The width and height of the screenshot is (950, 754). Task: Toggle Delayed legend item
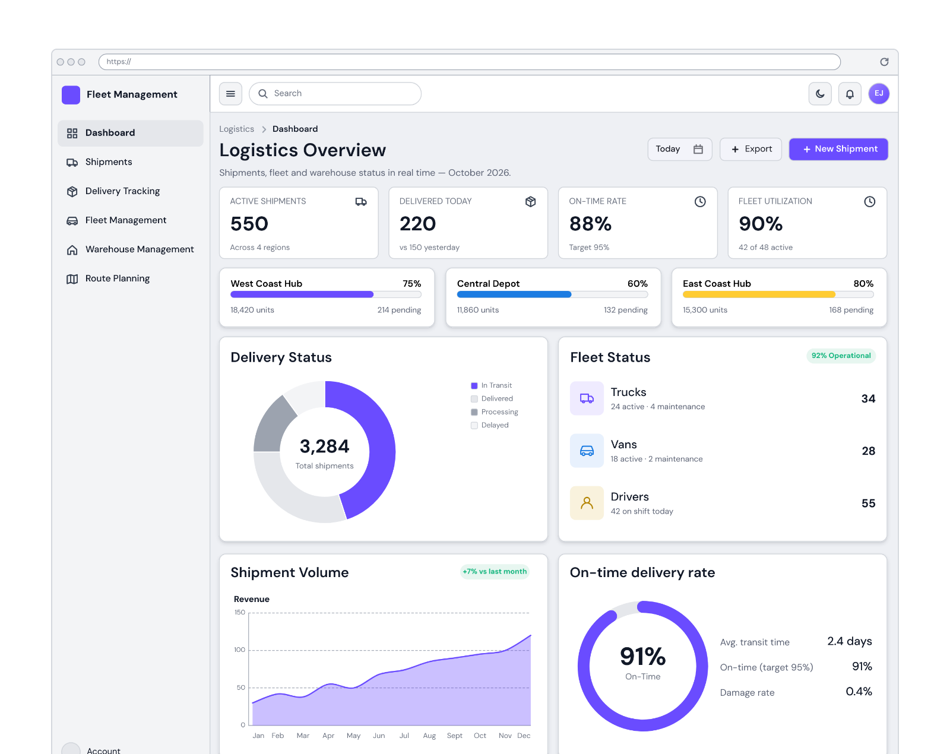[x=489, y=425]
